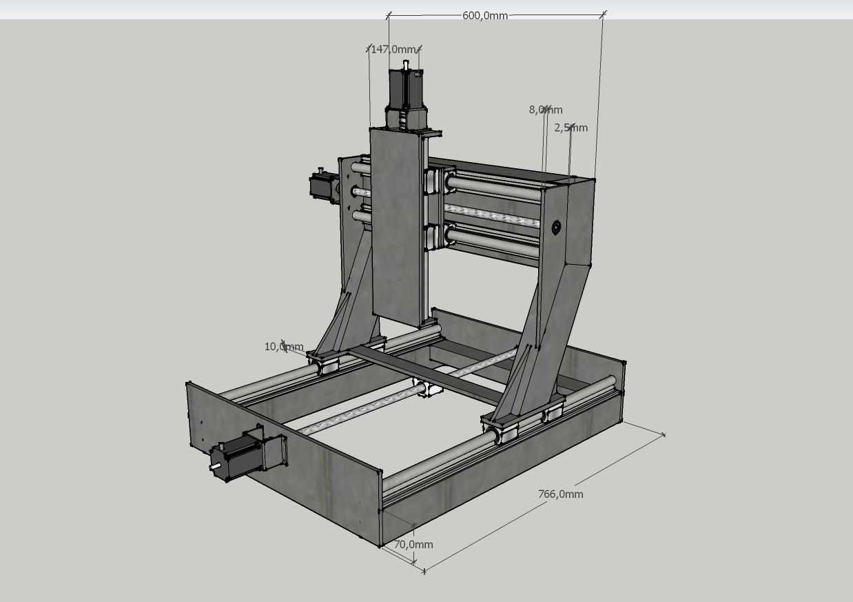Click the 8,0mm dimension text
Screen dimensions: 853x602
pos(546,110)
